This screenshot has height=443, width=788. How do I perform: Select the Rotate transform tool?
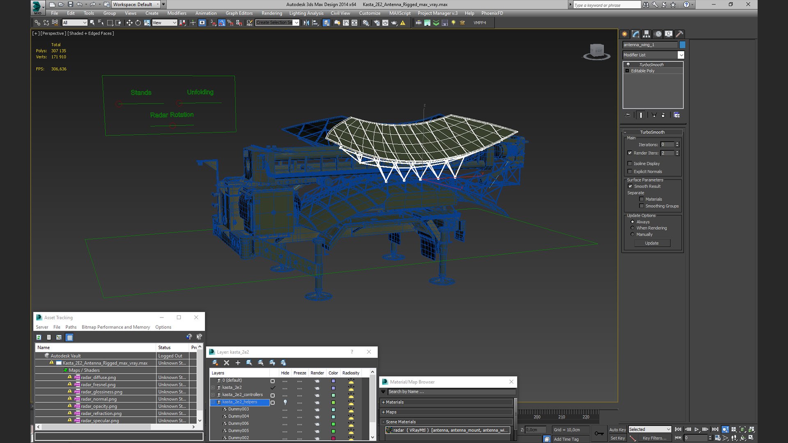[x=138, y=23]
